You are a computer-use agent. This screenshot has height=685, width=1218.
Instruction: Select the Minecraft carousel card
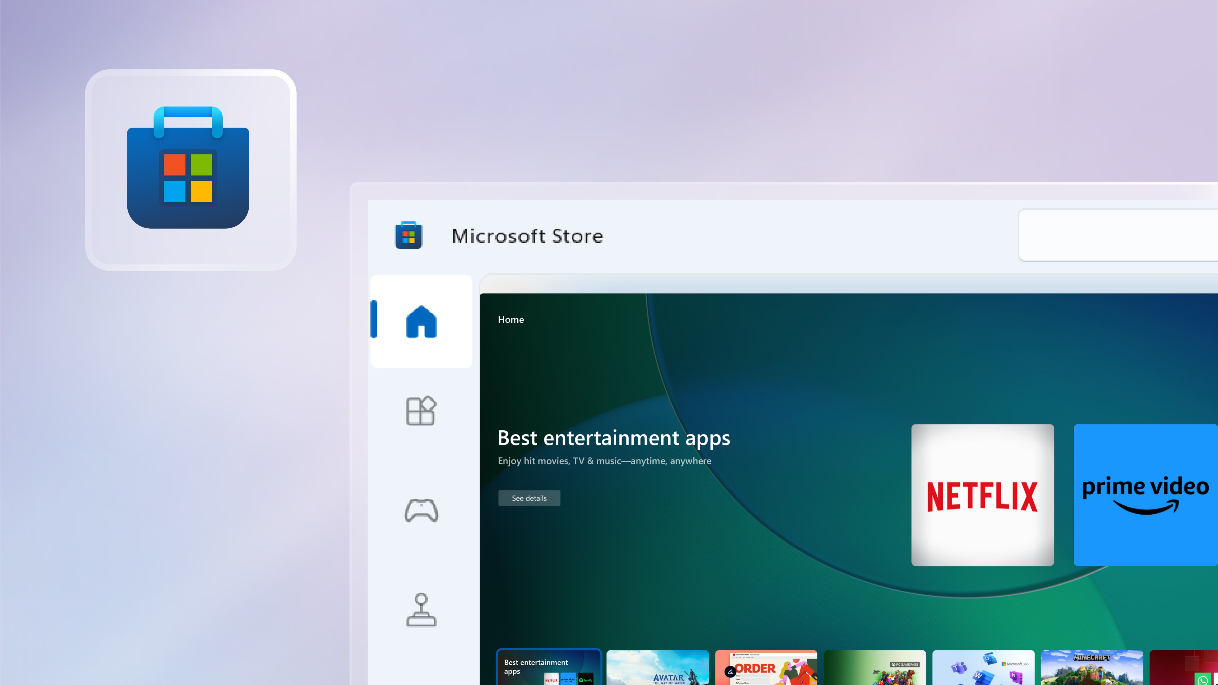[x=1092, y=667]
